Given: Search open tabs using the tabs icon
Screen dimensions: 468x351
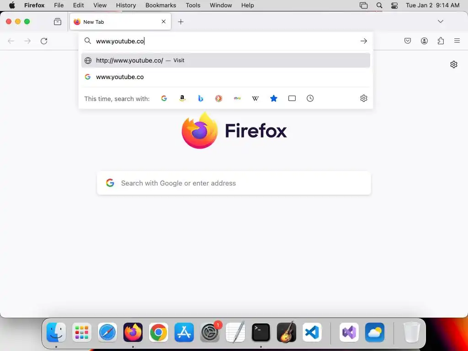Looking at the screenshot, I should tap(292, 98).
